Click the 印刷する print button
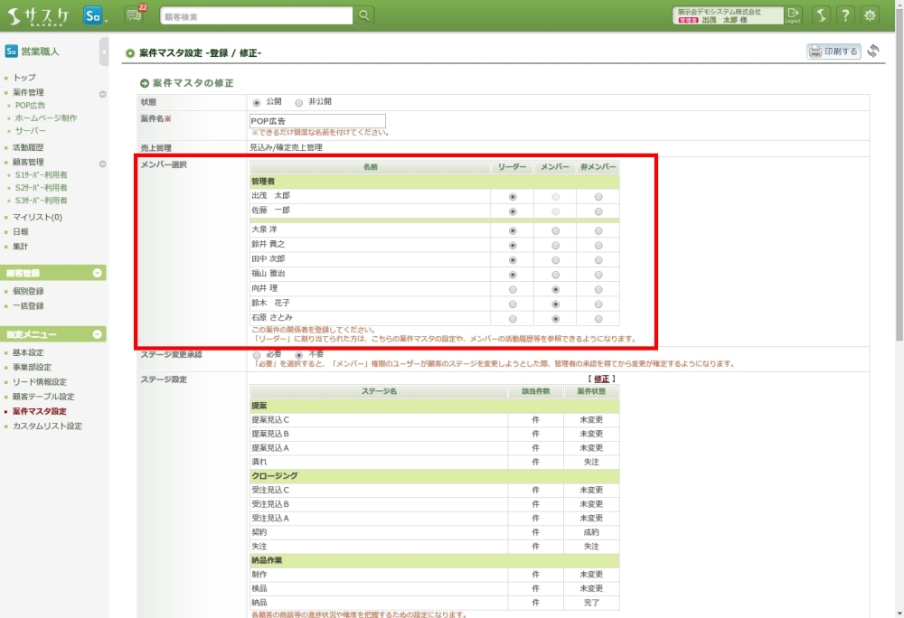Image resolution: width=904 pixels, height=618 pixels. coord(833,51)
